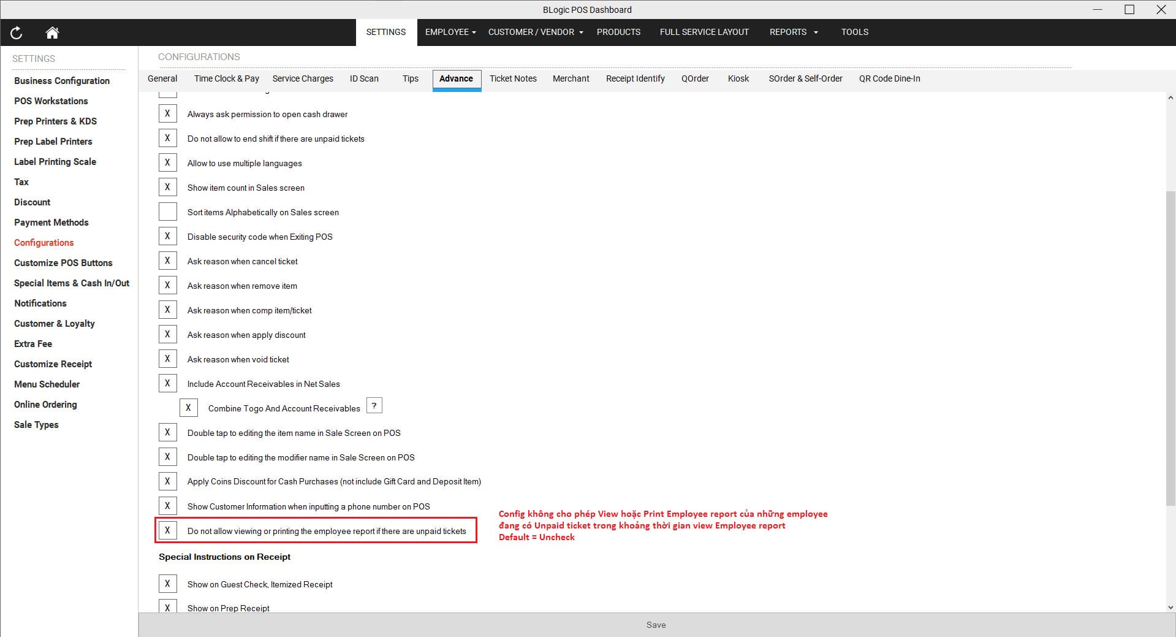The height and width of the screenshot is (637, 1176).
Task: Switch to the Ticket Notes tab
Action: click(x=512, y=78)
